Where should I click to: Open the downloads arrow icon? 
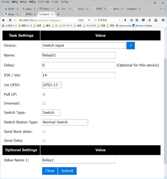[125, 20]
